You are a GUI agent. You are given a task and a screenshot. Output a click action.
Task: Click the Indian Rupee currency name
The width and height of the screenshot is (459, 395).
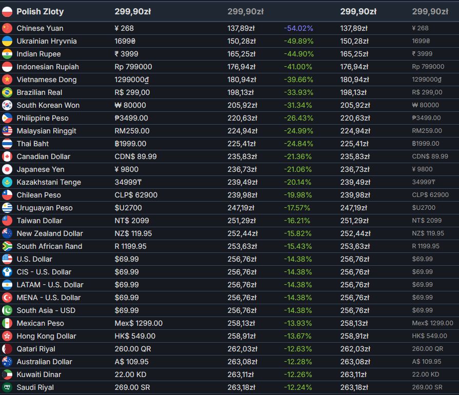click(38, 54)
